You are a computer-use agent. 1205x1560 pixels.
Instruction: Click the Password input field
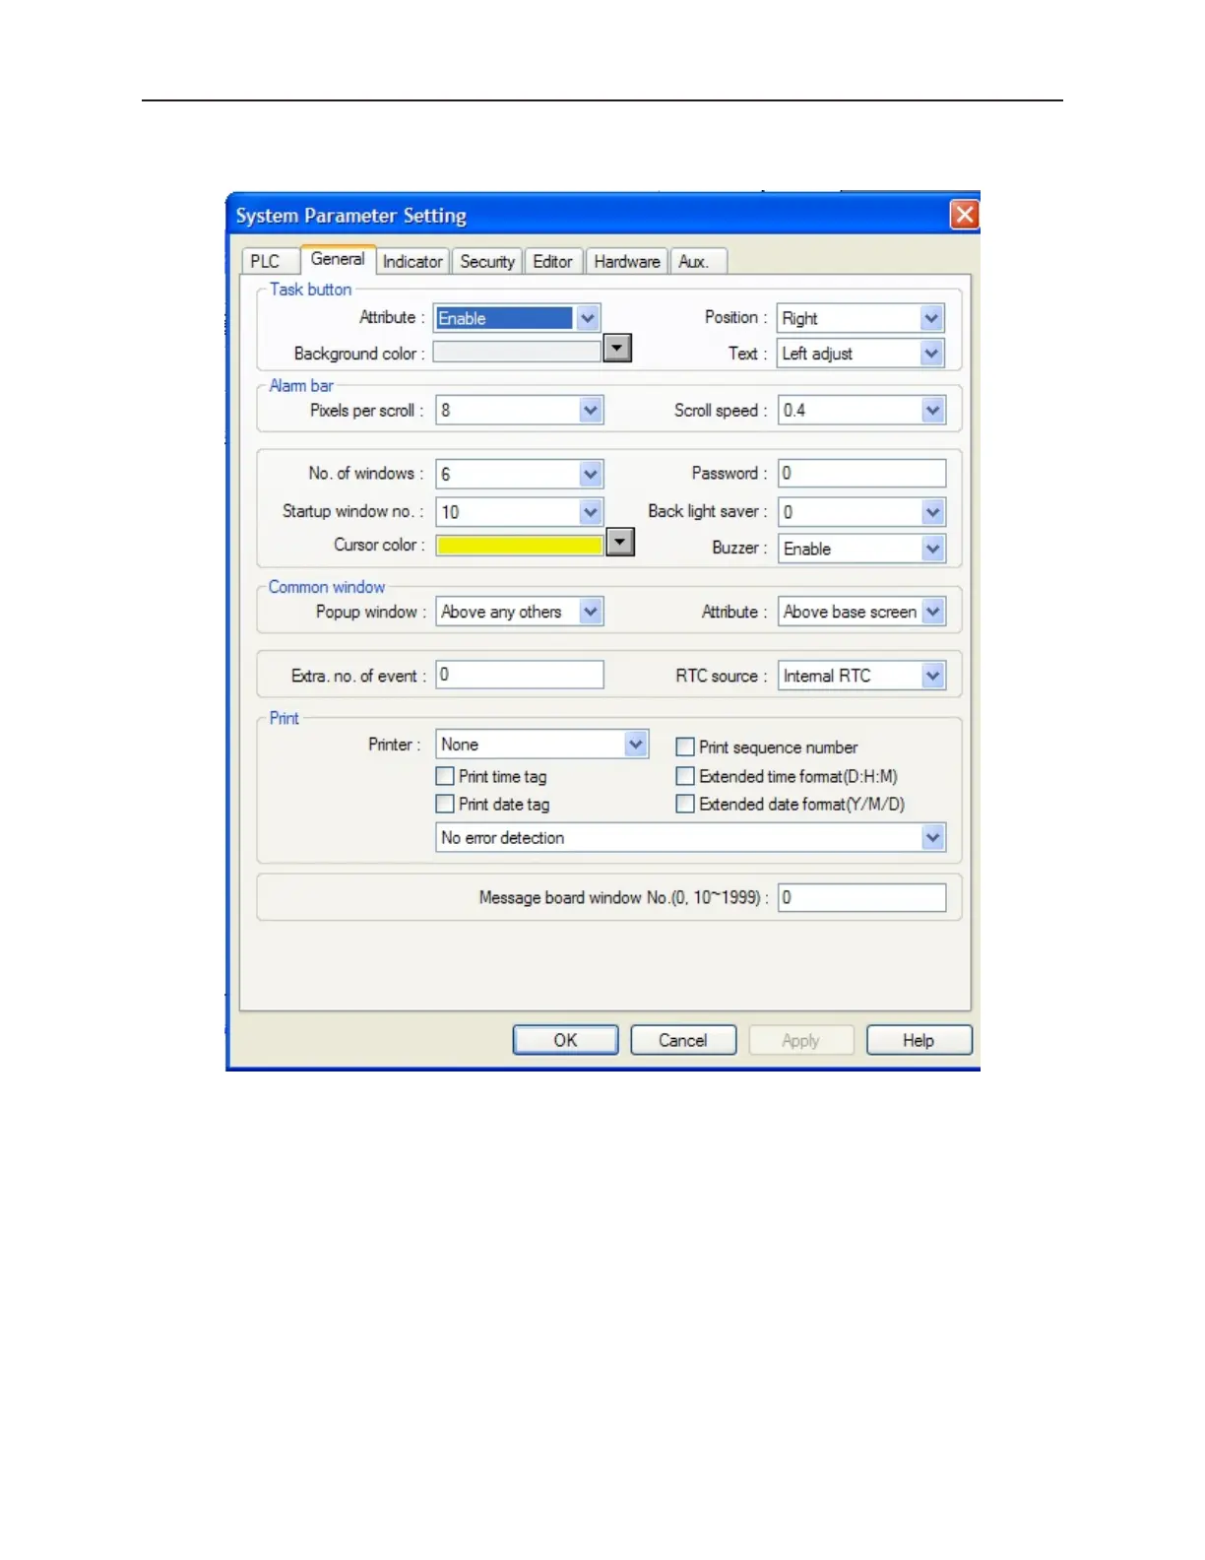[x=862, y=473]
